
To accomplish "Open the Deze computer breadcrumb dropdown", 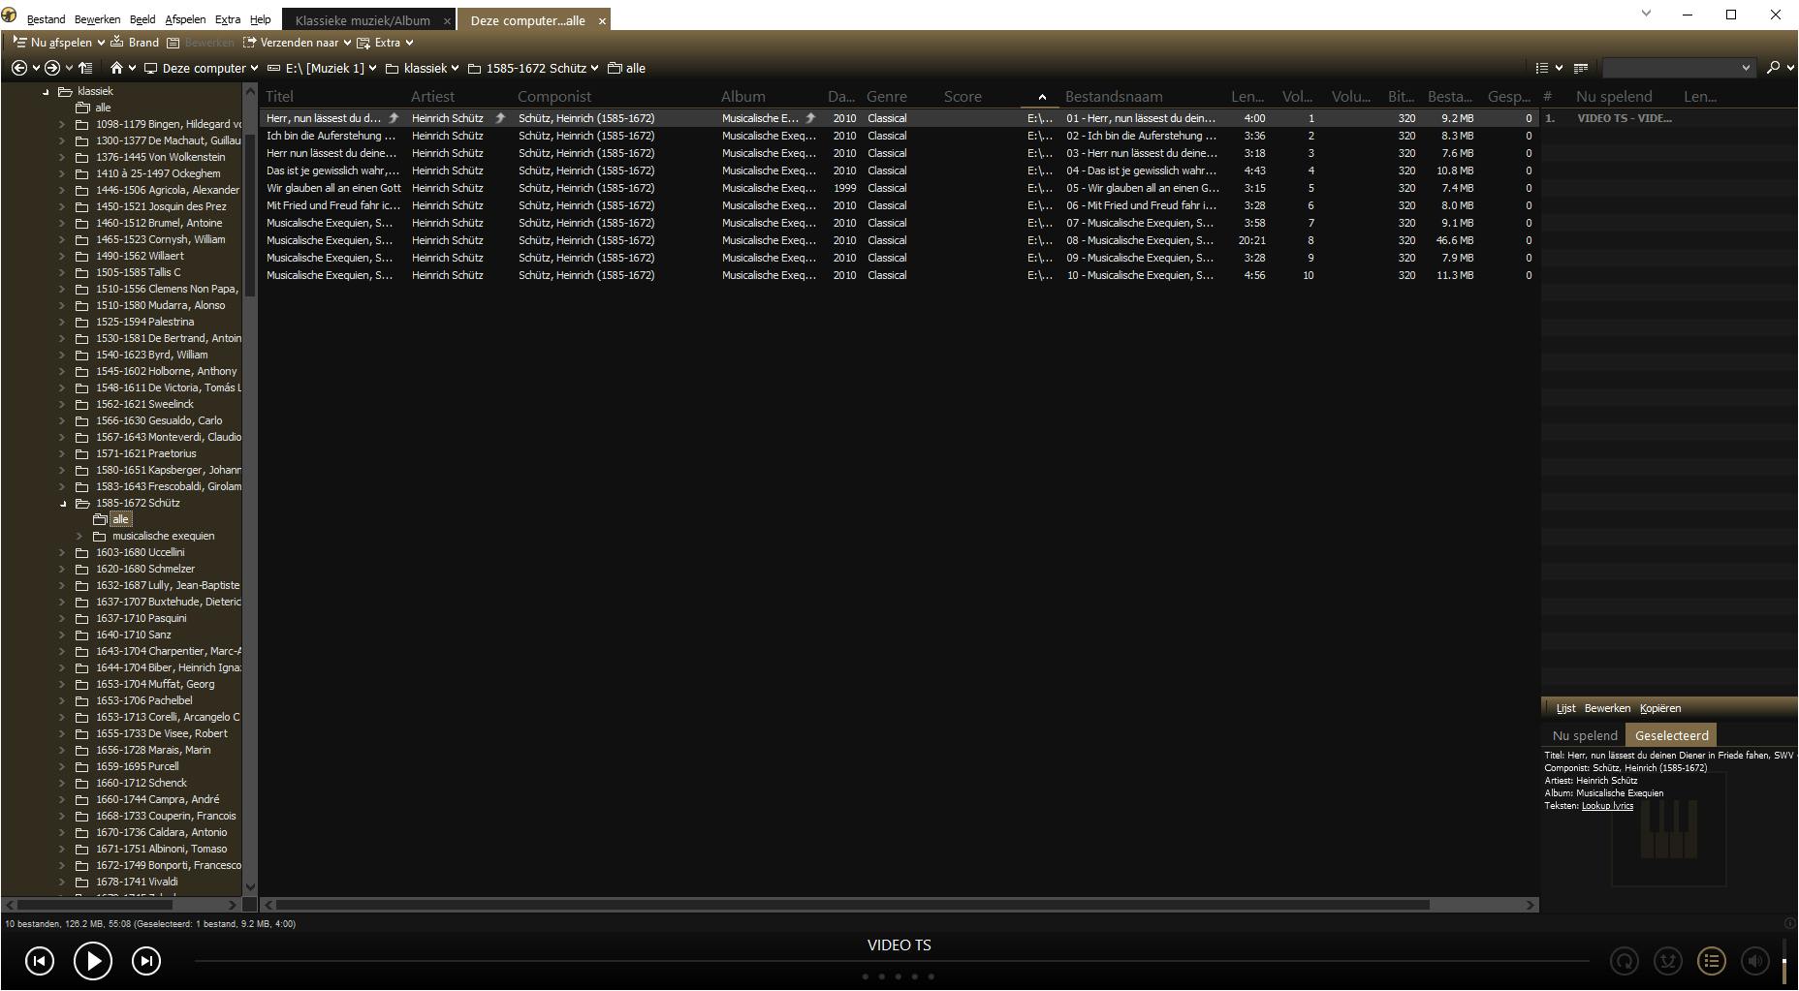I will point(254,68).
